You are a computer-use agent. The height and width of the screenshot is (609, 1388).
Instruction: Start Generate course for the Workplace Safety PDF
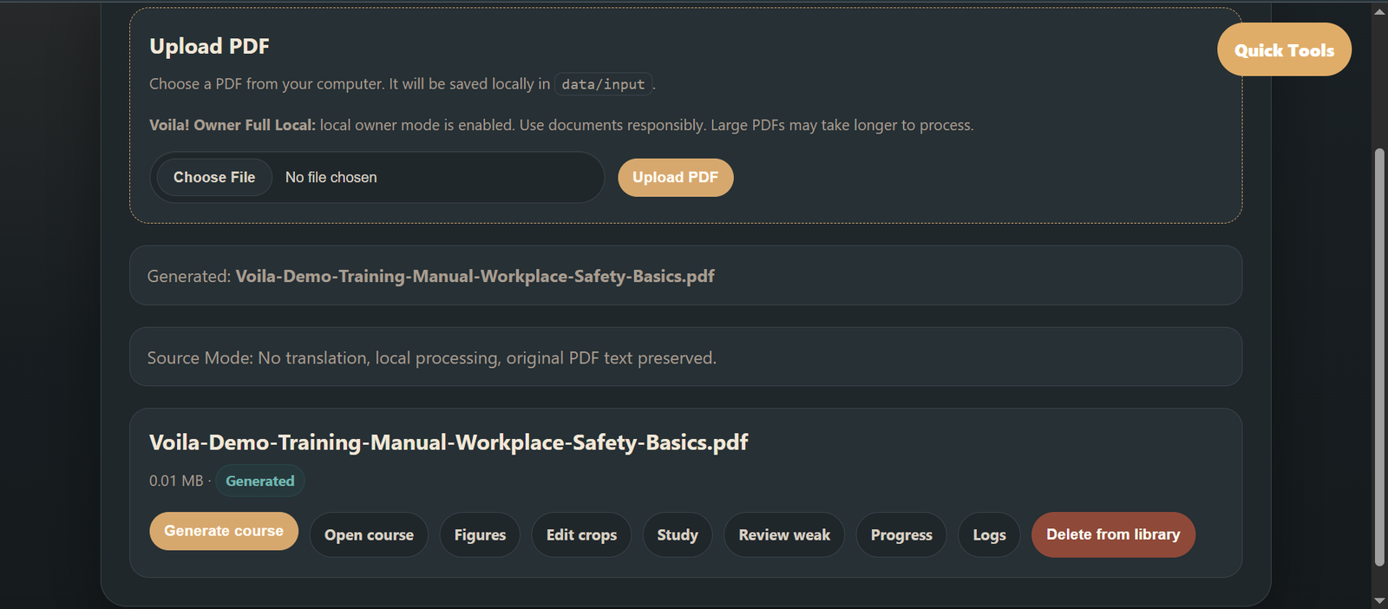coord(224,531)
